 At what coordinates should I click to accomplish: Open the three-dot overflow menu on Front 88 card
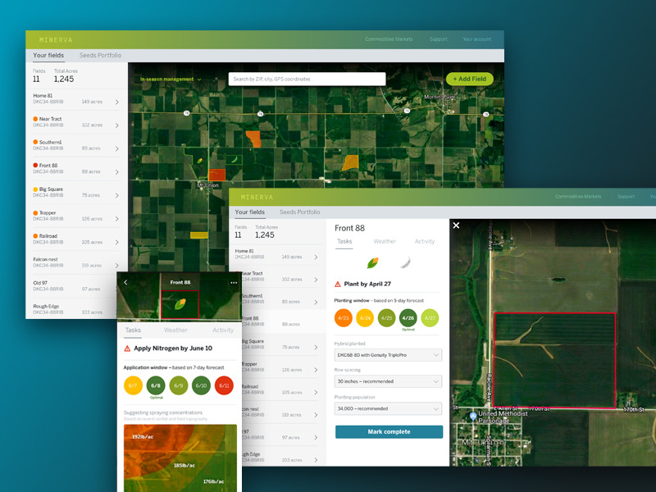coord(234,281)
